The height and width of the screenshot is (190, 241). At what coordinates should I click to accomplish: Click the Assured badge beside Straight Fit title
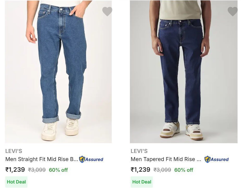[91, 159]
